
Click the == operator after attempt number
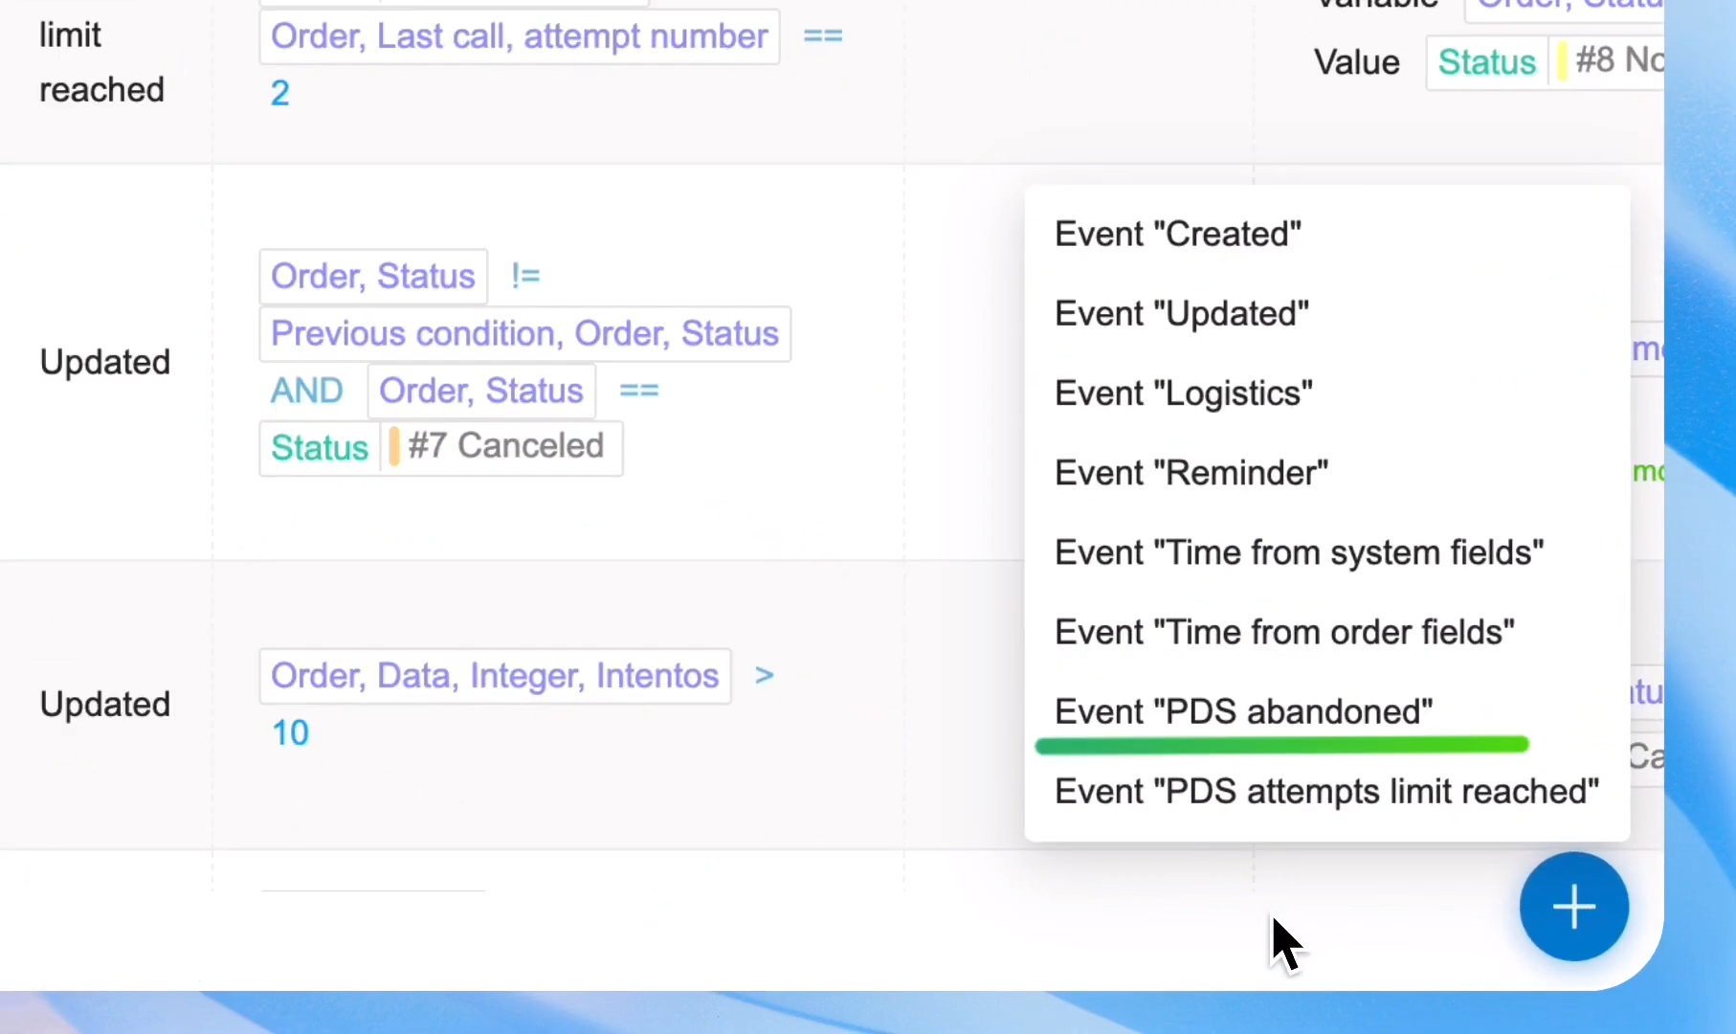822,36
